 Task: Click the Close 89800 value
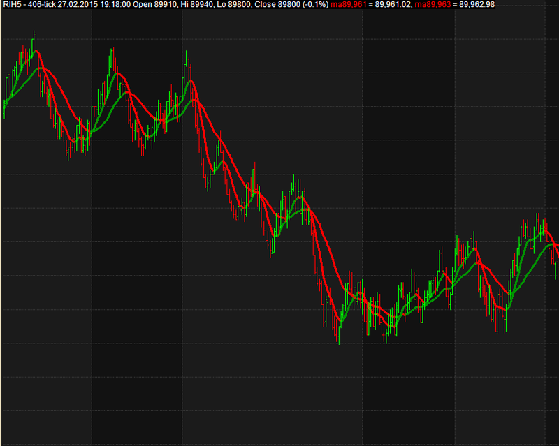[277, 5]
